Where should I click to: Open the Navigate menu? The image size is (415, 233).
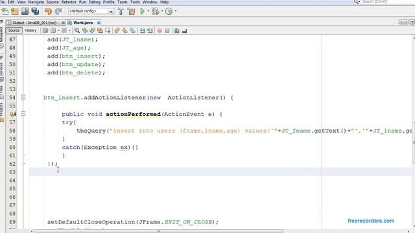coord(36,2)
